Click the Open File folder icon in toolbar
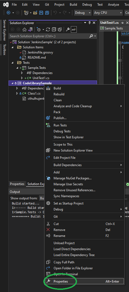The width and height of the screenshot is (129, 292). pyautogui.click(x=35, y=13)
